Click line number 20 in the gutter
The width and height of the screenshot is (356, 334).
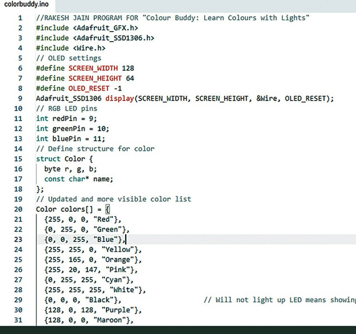tap(18, 209)
